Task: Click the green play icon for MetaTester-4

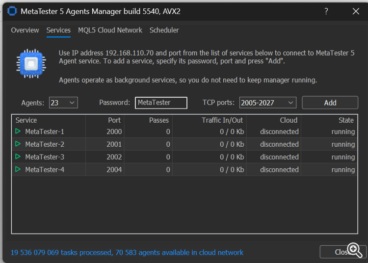Action: (x=18, y=170)
